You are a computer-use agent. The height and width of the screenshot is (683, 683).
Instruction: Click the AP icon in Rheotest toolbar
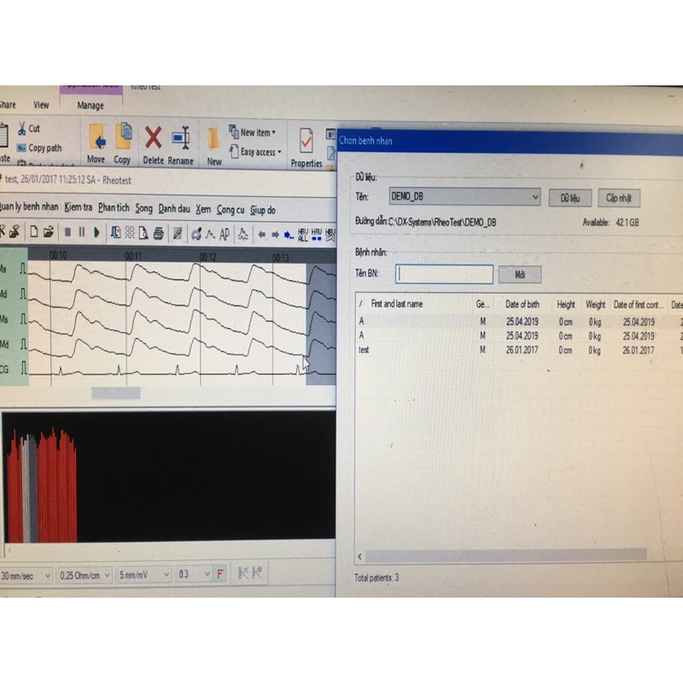coord(225,235)
